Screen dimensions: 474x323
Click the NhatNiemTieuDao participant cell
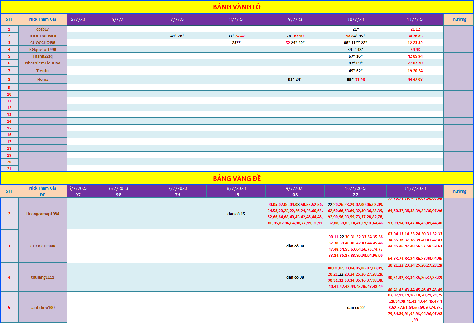tap(43, 63)
